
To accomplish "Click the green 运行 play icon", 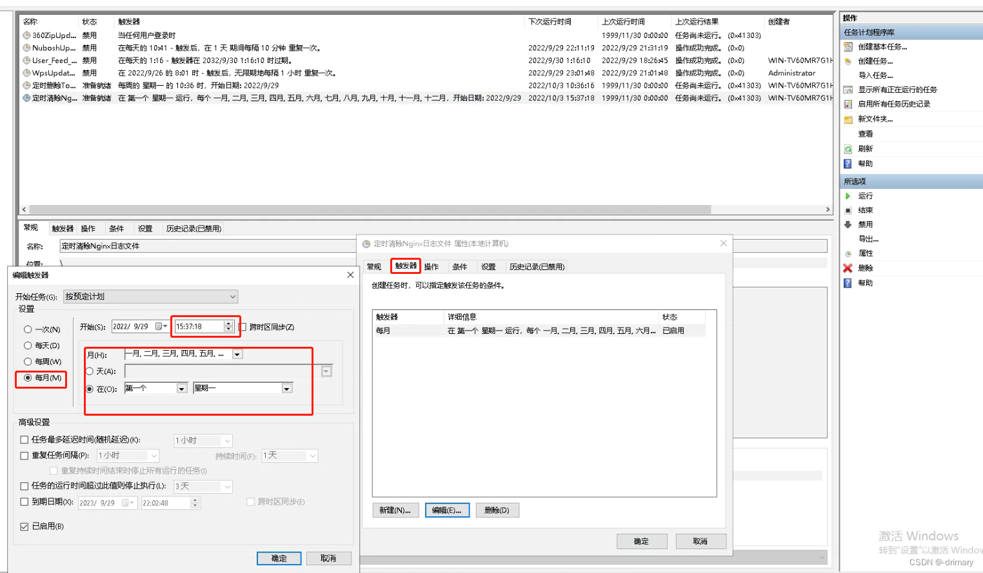I will [x=848, y=195].
